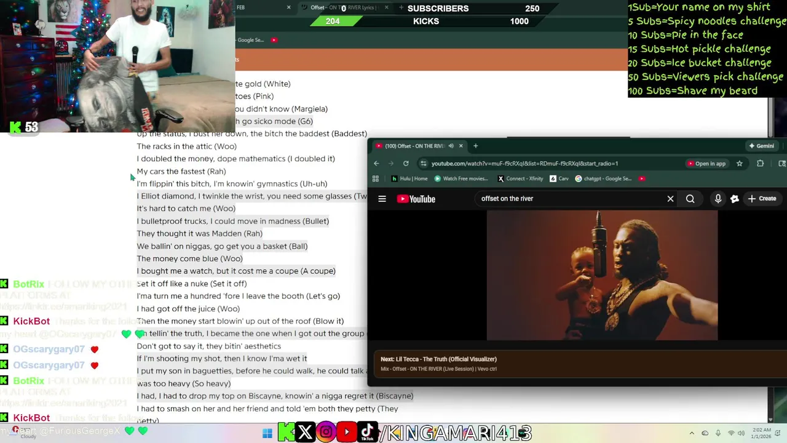787x443 pixels.
Task: Reload the YouTube page
Action: coord(406,164)
